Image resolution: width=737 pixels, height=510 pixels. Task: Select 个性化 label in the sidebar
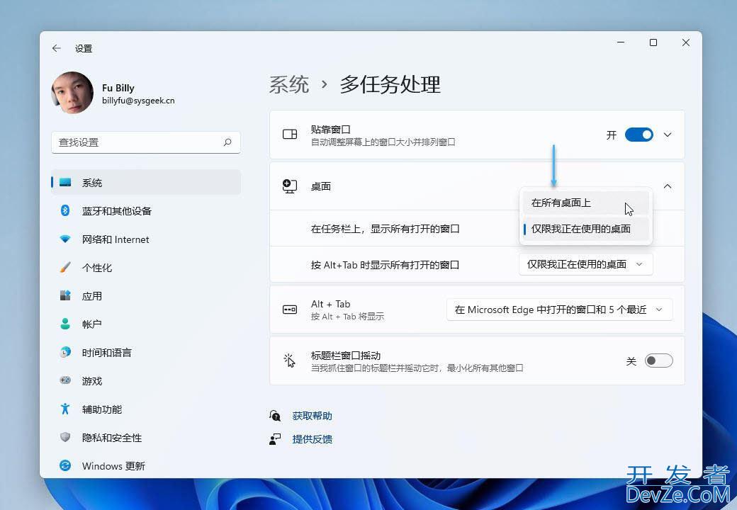(x=97, y=268)
